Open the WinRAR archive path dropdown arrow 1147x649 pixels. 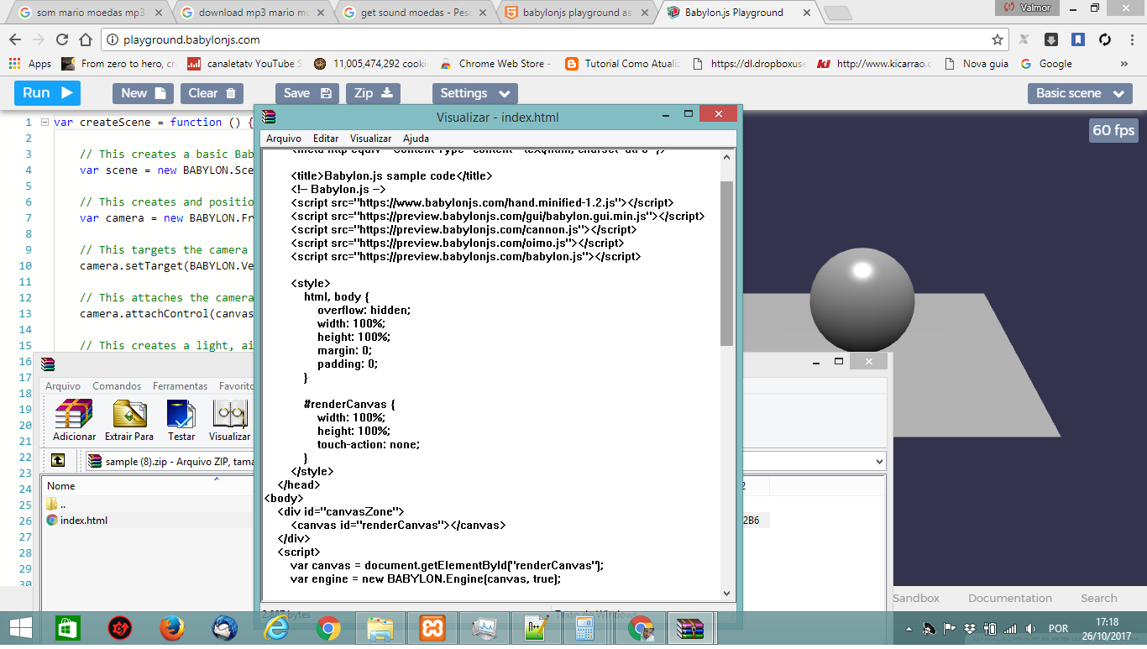[879, 461]
